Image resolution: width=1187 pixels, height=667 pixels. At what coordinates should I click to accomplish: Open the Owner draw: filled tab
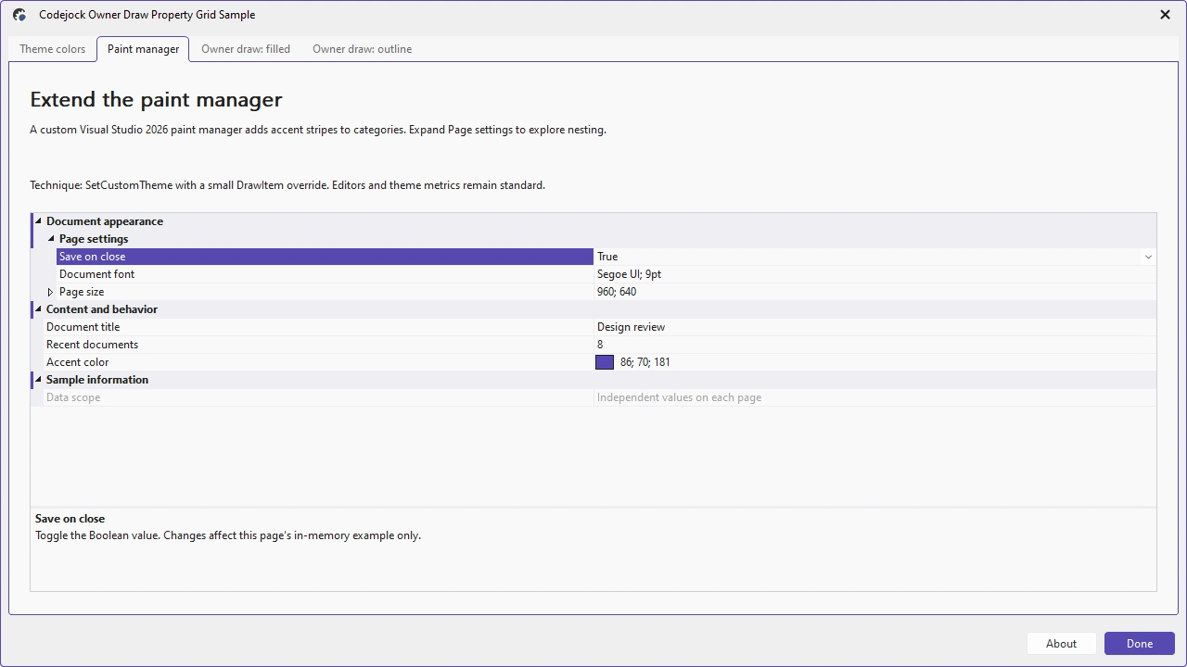246,49
